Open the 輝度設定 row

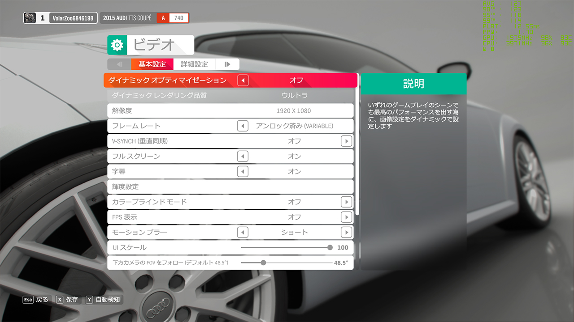coord(230,186)
